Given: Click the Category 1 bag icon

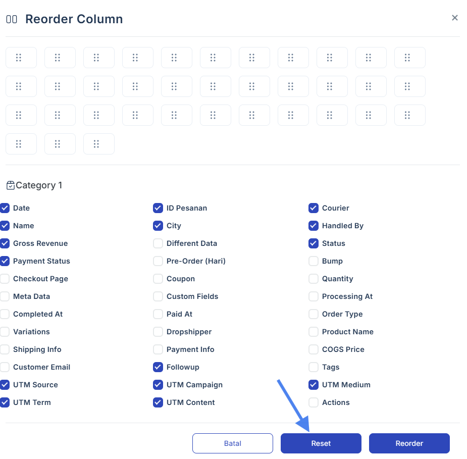Looking at the screenshot, I should click(x=11, y=185).
